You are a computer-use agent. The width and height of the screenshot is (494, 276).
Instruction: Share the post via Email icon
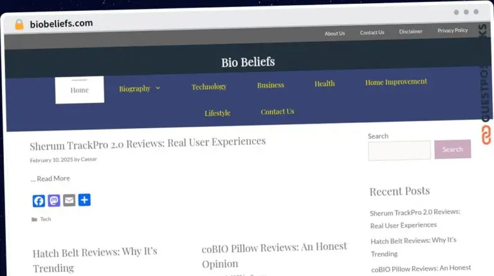pos(69,200)
